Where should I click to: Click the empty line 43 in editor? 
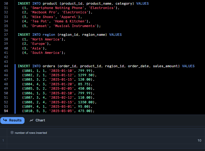[x=62, y=62]
